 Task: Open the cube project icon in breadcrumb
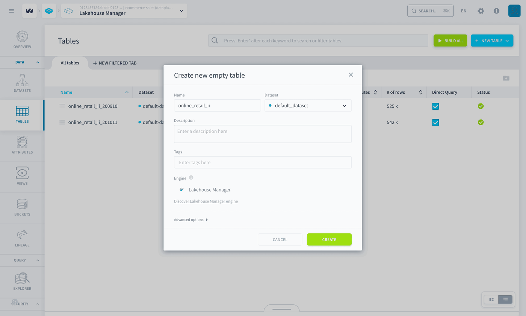pyautogui.click(x=49, y=11)
